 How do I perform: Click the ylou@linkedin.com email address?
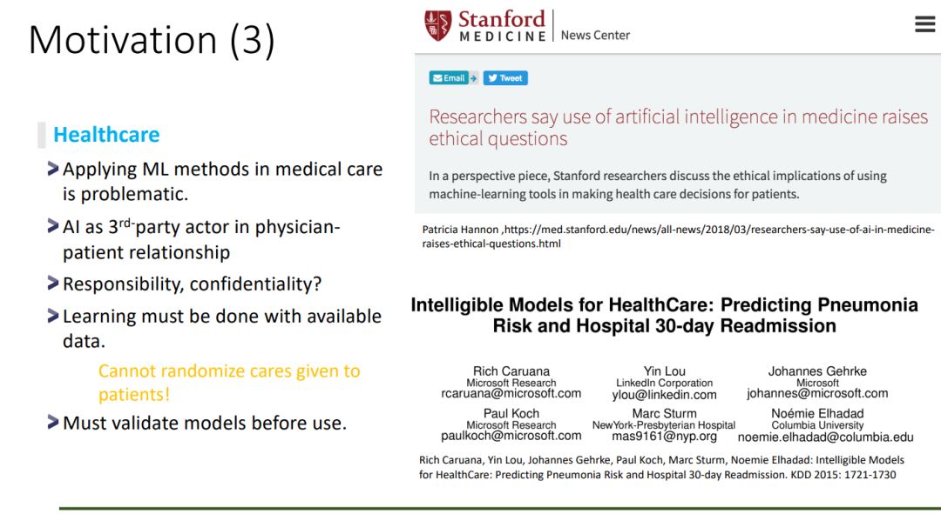pyautogui.click(x=664, y=395)
